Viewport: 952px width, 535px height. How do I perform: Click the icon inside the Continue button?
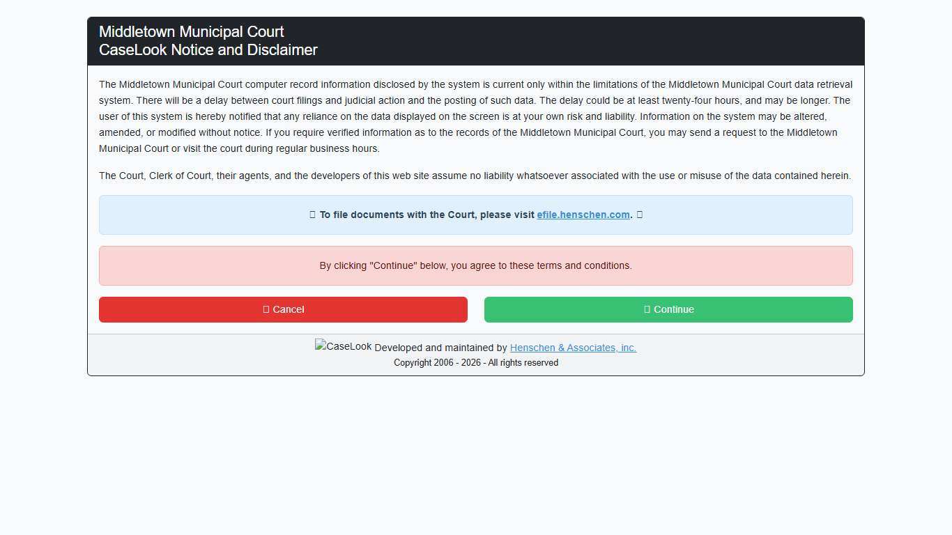(x=647, y=309)
